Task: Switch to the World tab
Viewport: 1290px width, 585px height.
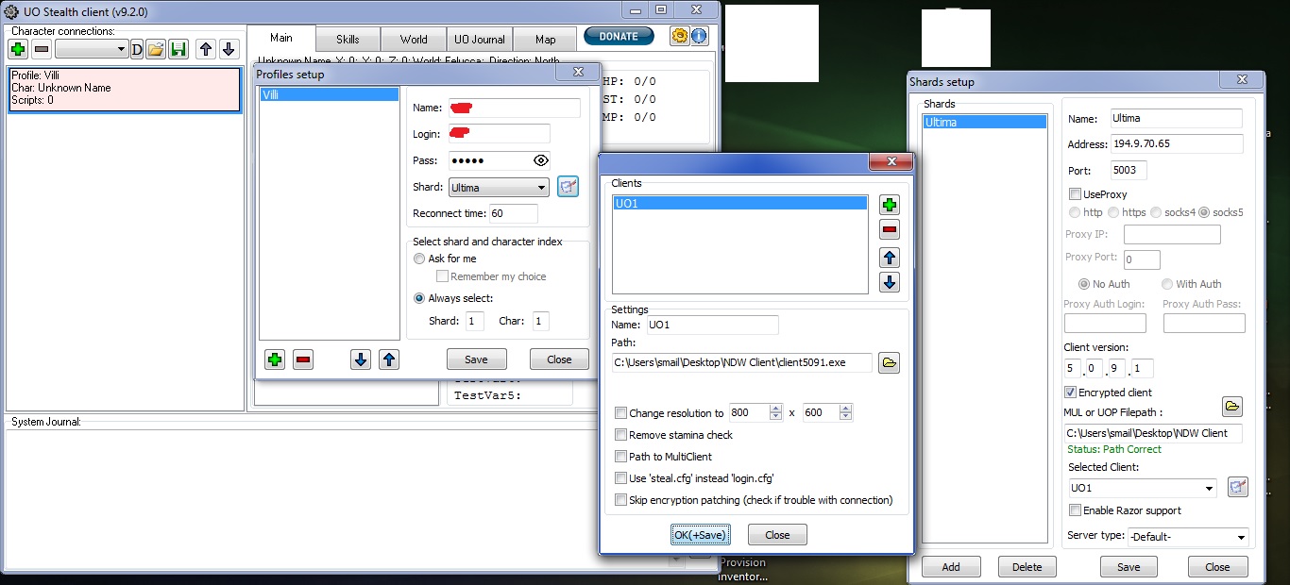Action: tap(414, 40)
